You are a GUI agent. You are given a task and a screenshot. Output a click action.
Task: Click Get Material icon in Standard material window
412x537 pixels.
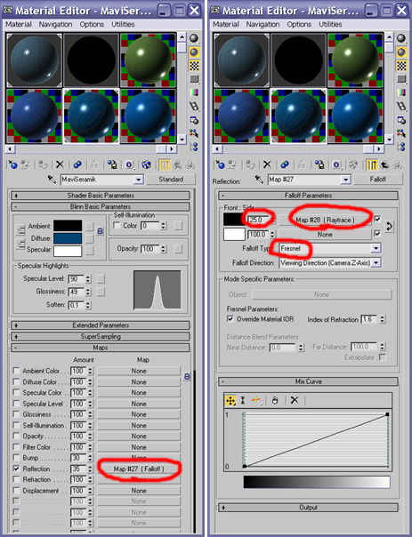click(x=12, y=164)
